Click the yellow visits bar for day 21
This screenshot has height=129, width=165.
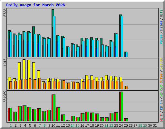click(x=106, y=77)
